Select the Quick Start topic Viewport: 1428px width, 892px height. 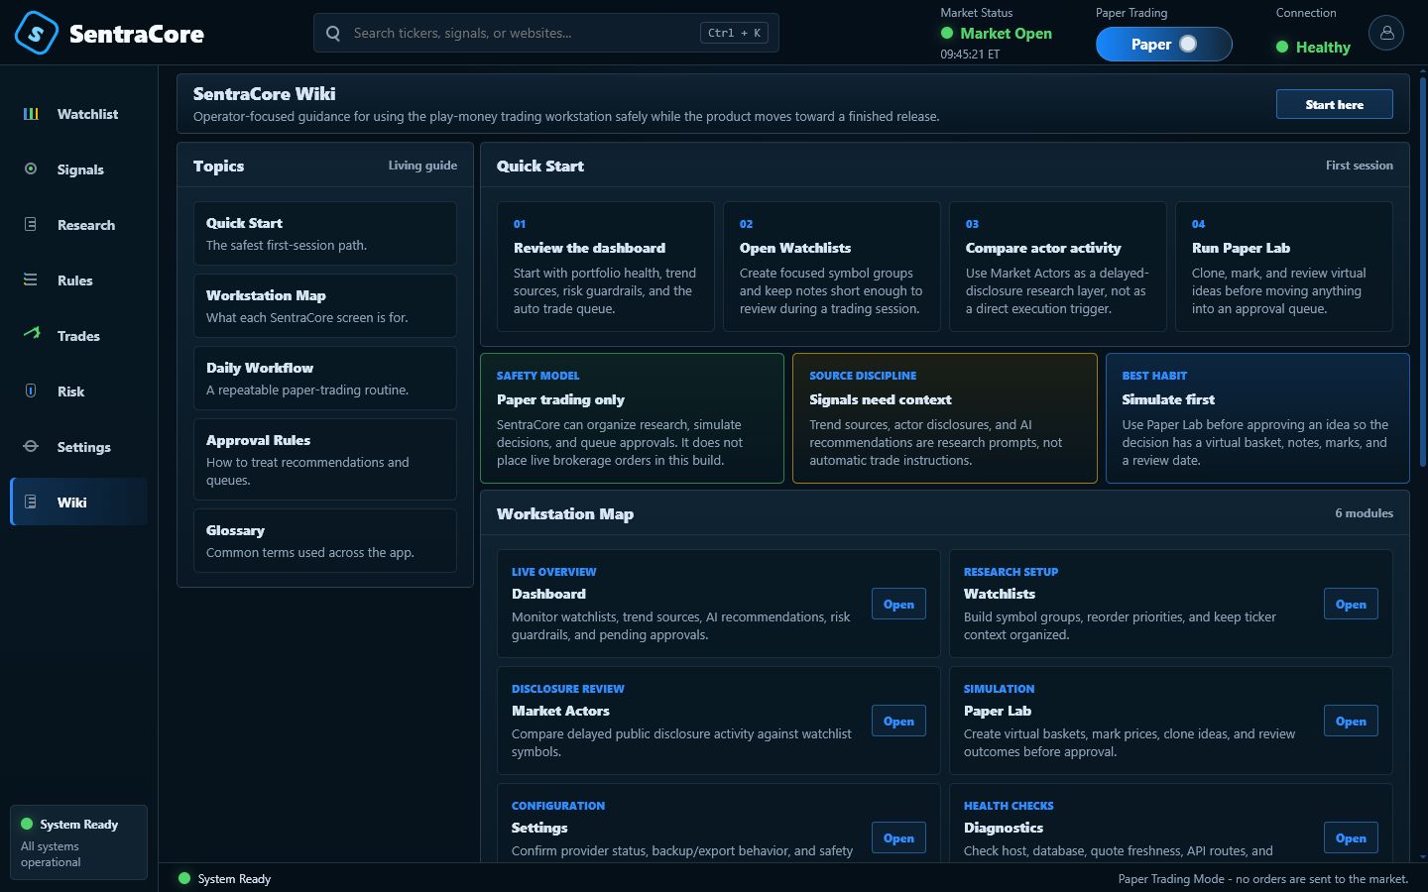(x=325, y=234)
